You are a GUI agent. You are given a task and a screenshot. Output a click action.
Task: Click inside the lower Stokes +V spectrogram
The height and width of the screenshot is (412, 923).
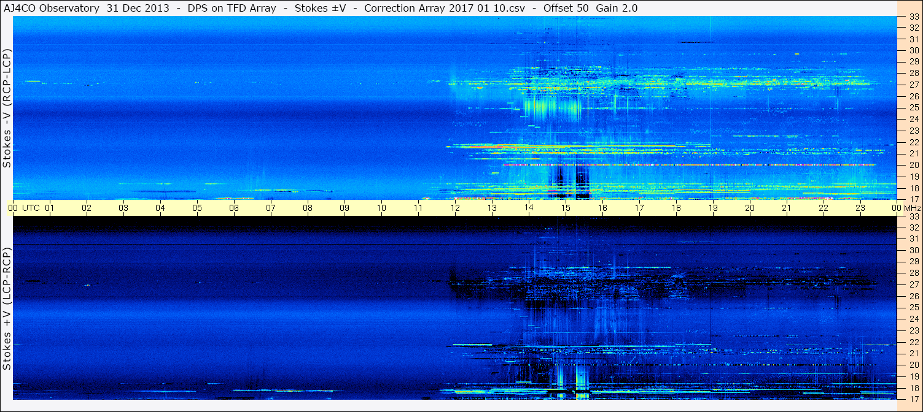[x=455, y=308]
